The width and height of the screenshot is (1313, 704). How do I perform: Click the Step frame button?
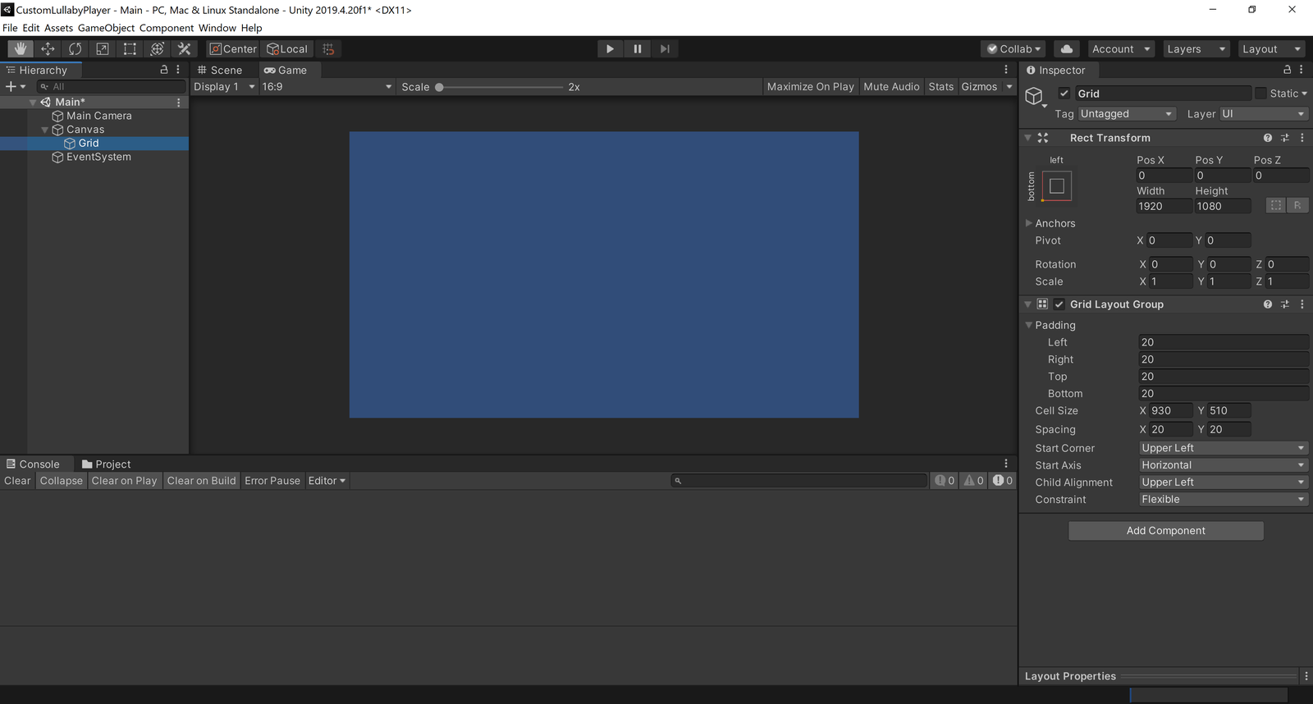tap(665, 49)
